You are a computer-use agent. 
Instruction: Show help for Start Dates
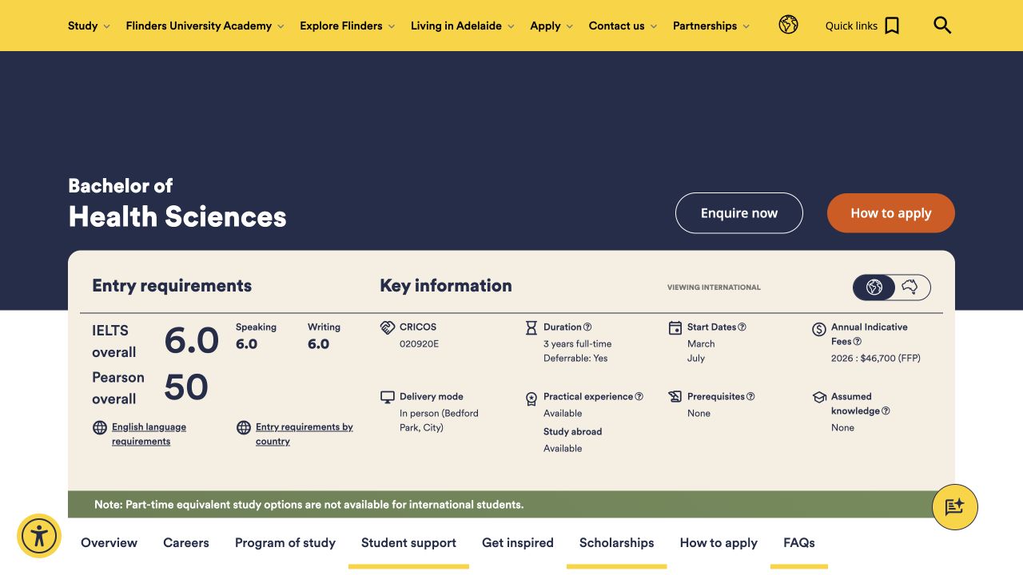pos(742,327)
